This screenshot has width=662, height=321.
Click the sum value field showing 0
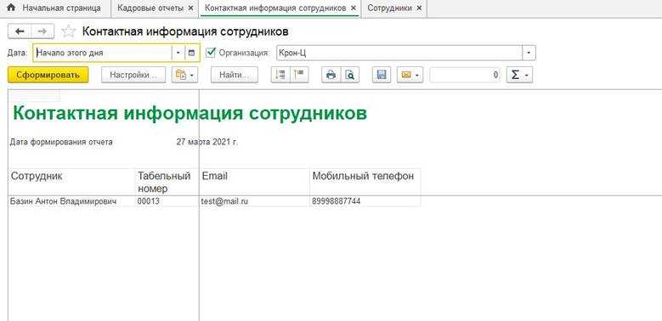tap(465, 75)
